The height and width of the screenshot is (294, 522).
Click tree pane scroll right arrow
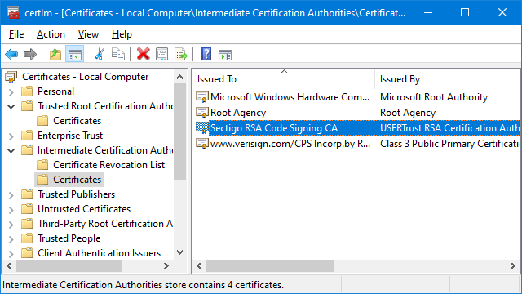[x=166, y=265]
